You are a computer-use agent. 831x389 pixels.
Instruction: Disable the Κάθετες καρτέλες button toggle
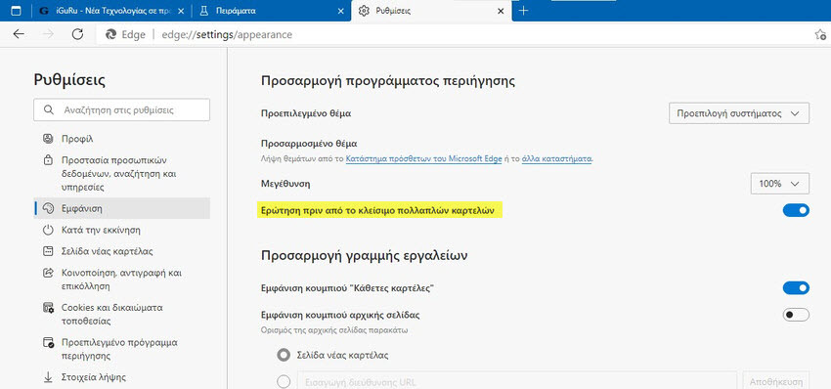[x=796, y=287]
